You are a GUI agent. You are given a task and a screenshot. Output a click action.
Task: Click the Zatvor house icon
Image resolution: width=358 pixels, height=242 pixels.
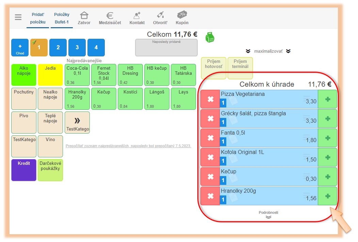(x=84, y=16)
